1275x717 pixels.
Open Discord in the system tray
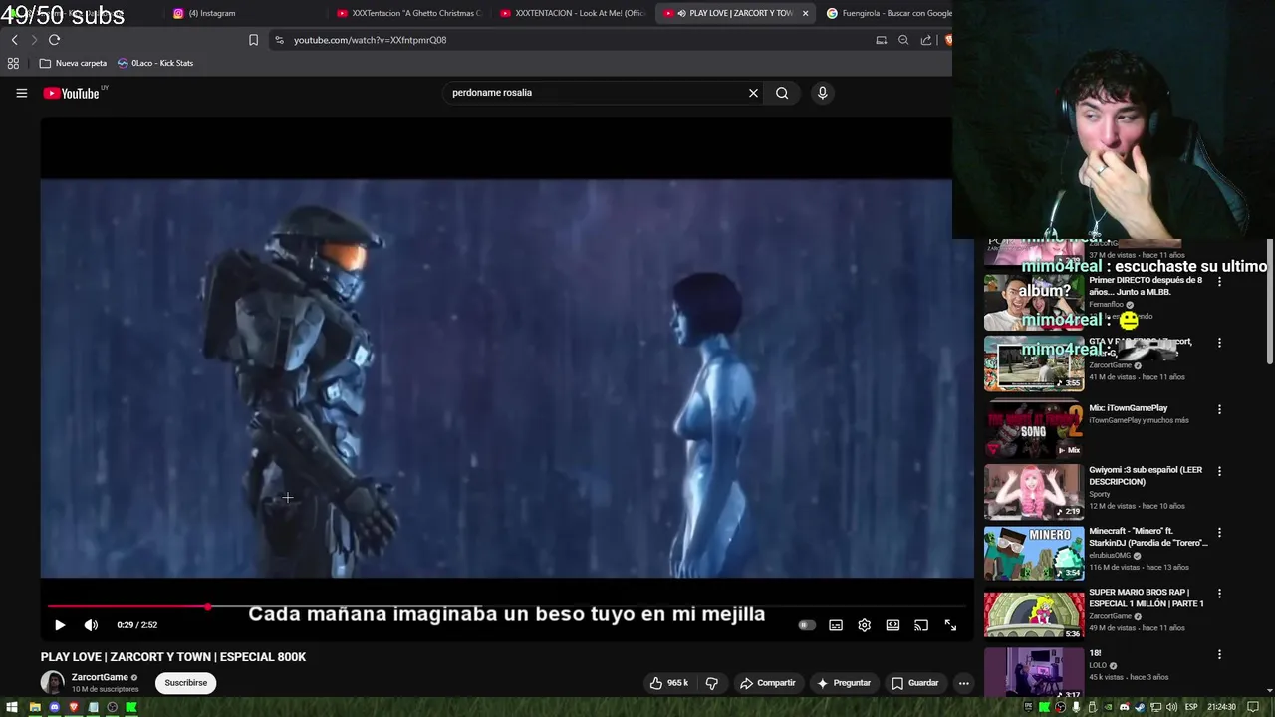tap(1125, 707)
